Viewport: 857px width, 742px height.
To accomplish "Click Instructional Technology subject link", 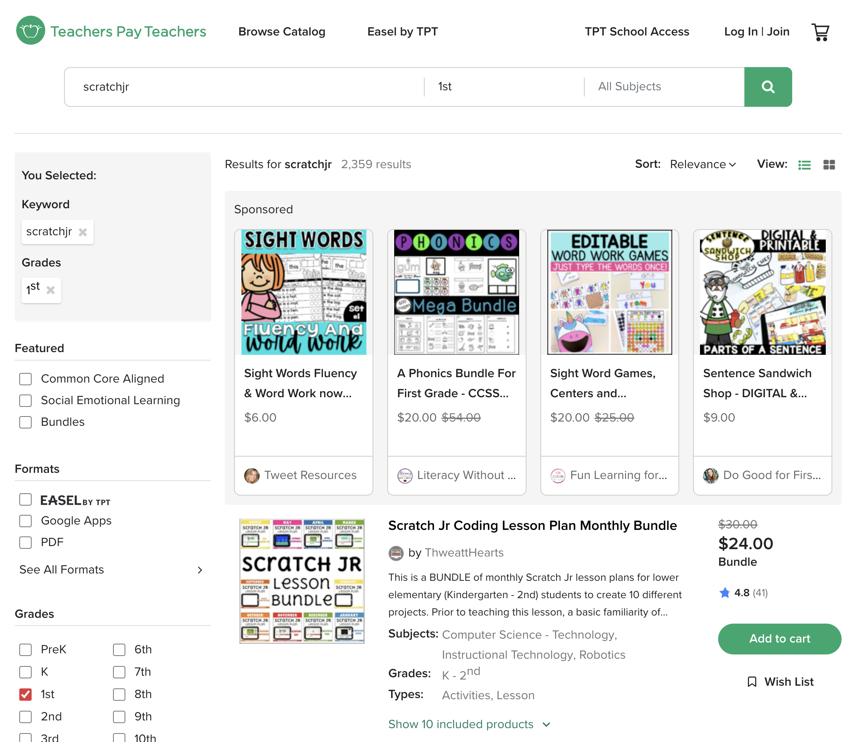I will pos(508,654).
